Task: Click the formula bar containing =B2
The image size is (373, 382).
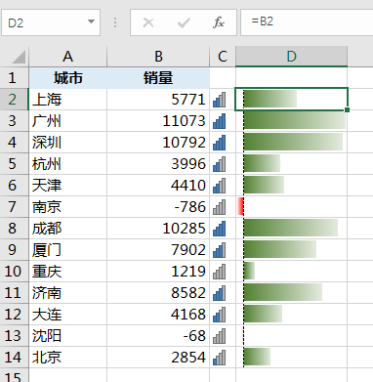Action: click(307, 21)
